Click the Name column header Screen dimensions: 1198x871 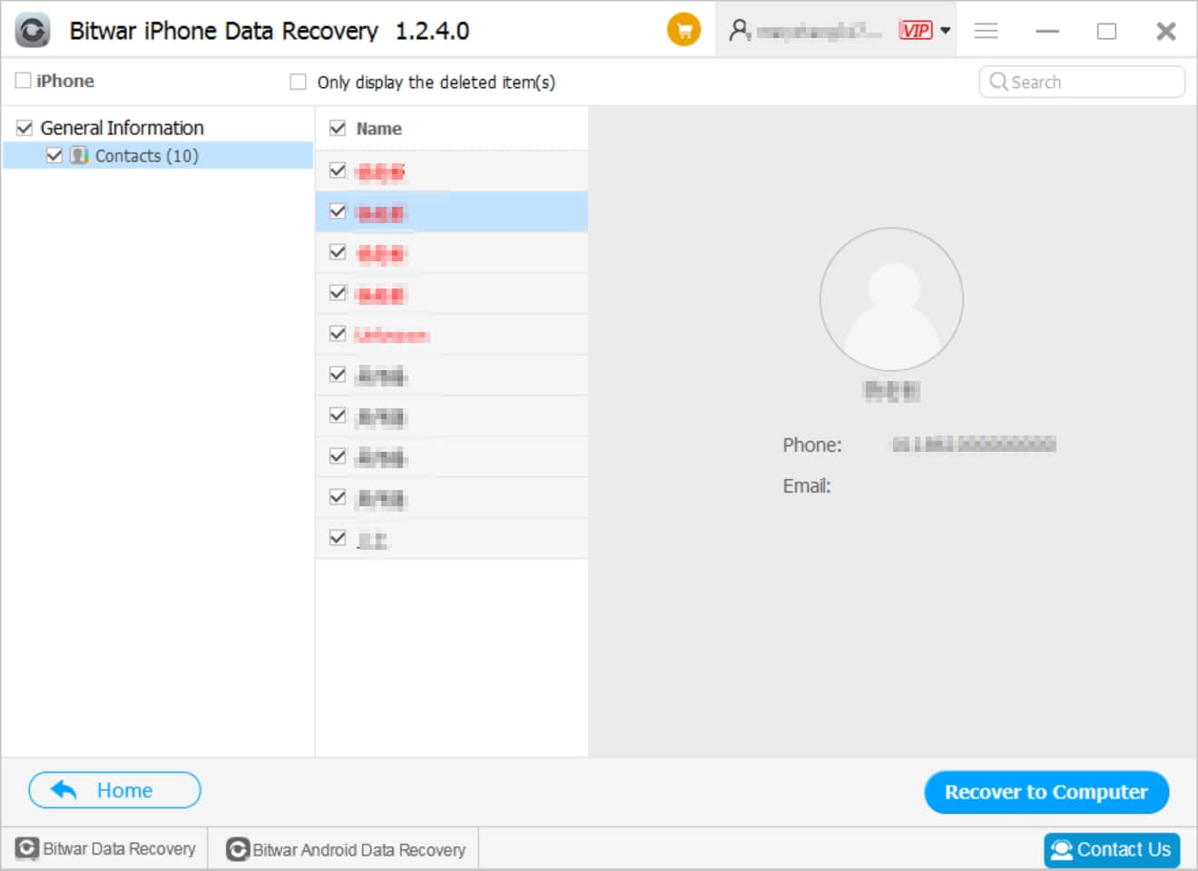[x=379, y=129]
